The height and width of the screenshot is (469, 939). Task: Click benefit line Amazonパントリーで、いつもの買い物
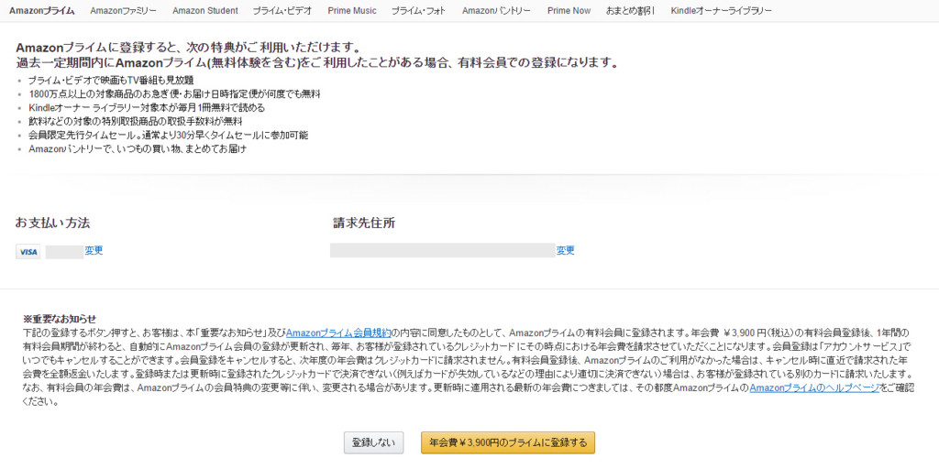(x=138, y=149)
